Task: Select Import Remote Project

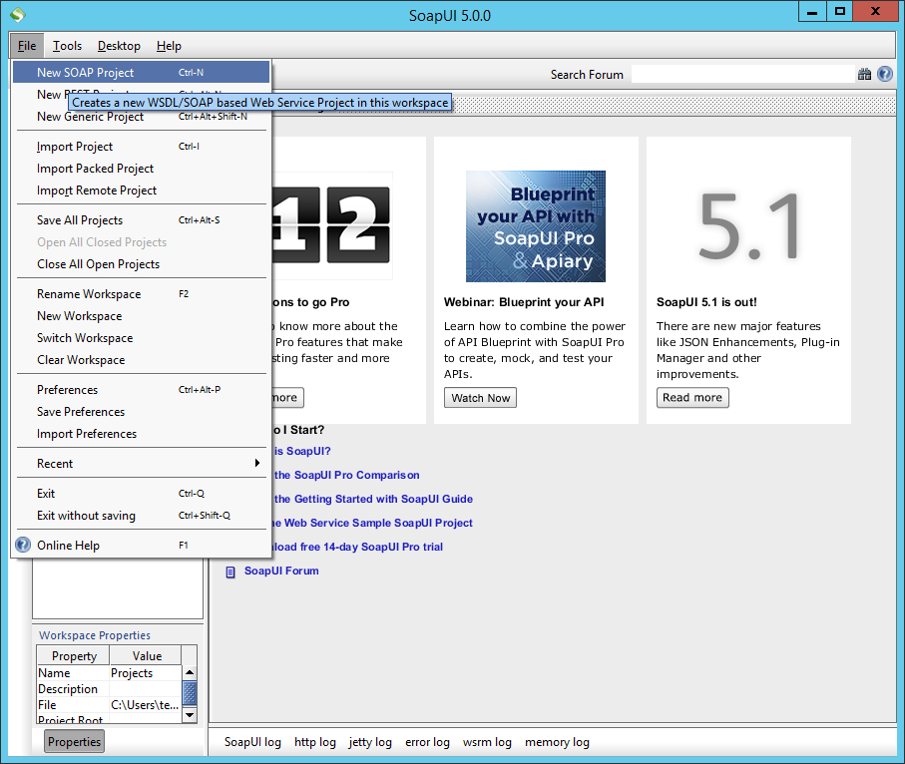Action: [x=141, y=191]
